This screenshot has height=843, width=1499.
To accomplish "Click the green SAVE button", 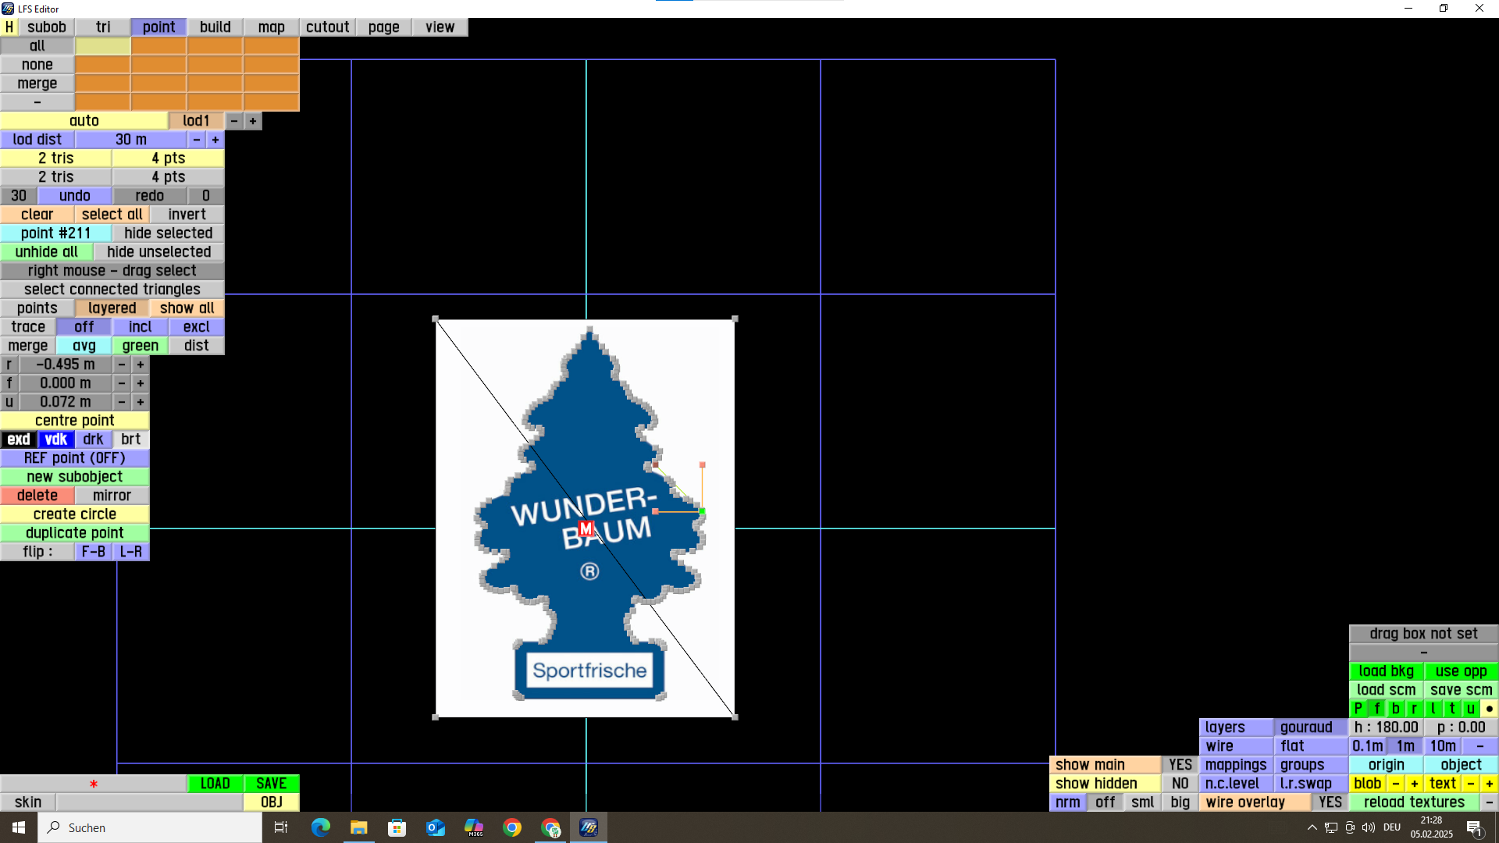I will (x=271, y=784).
